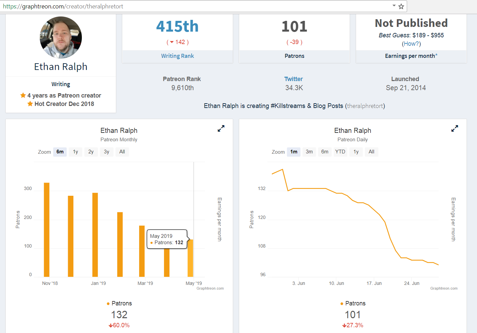The width and height of the screenshot is (477, 333).
Task: Select YTD zoom on Daily chart
Action: [x=340, y=152]
